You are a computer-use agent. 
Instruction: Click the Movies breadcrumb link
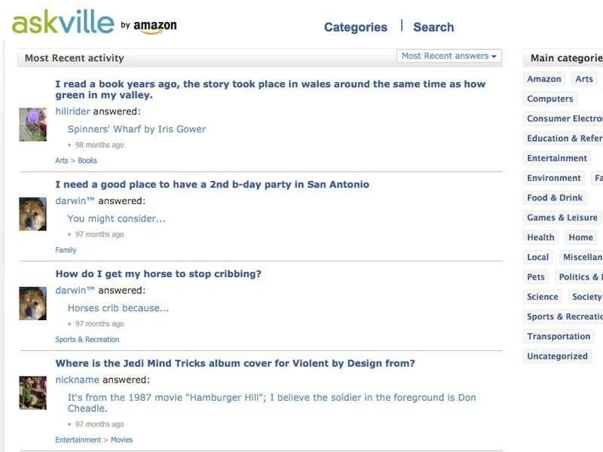tap(121, 440)
